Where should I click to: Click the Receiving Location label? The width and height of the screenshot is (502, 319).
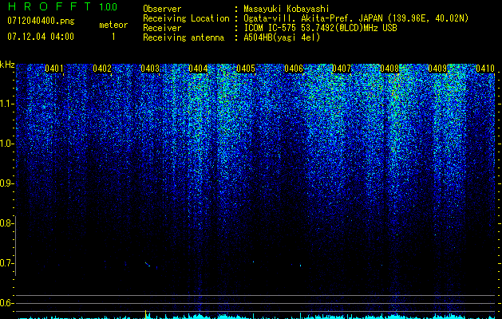[x=186, y=18]
